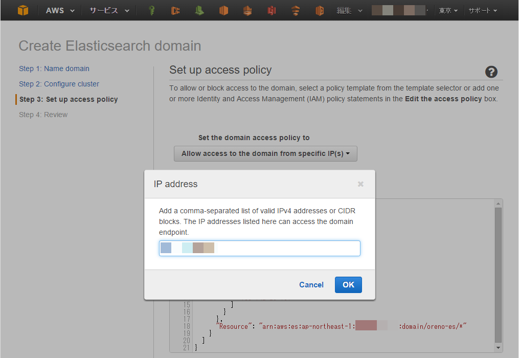Close the IP address dialog with X

pos(360,184)
